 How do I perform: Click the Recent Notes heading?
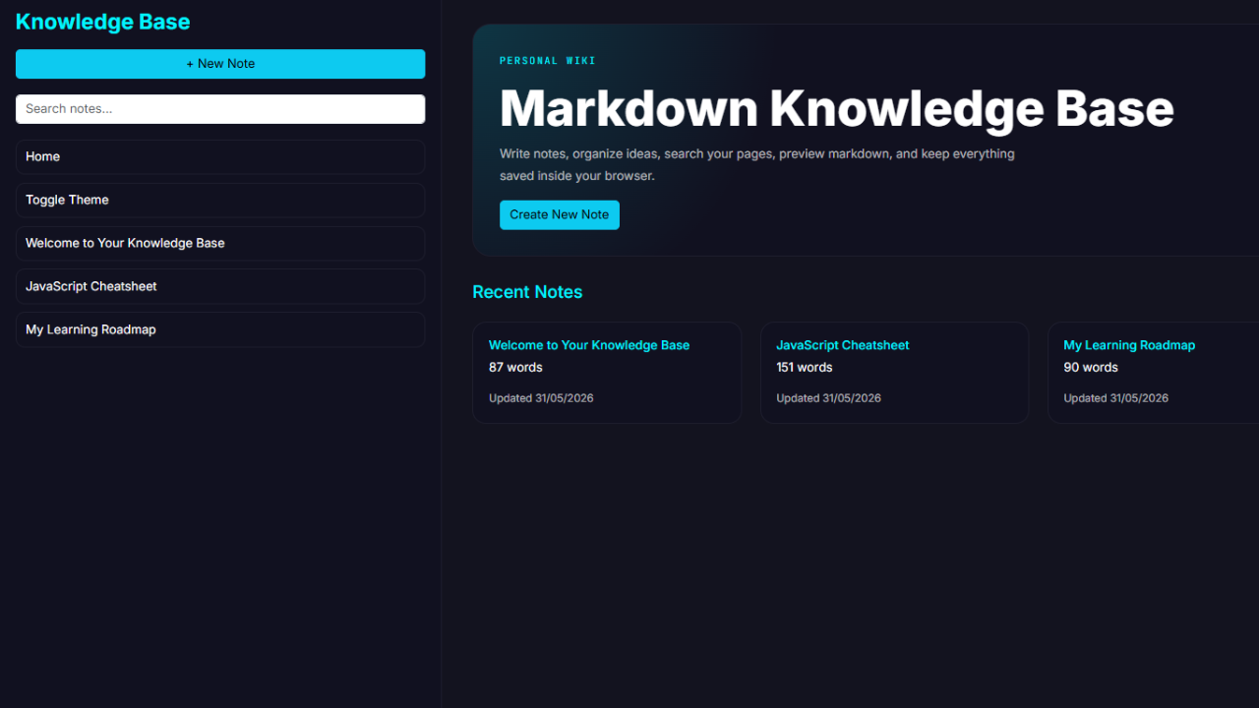pos(527,292)
